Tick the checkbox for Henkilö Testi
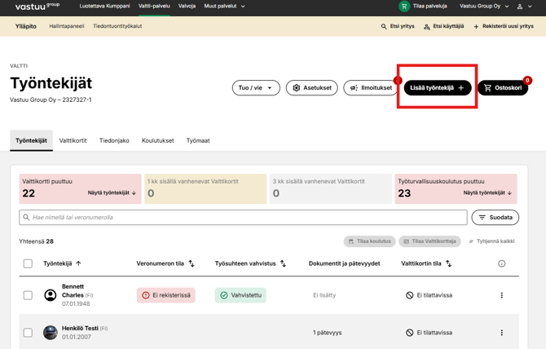Viewport: 546px width, 349px height. [x=28, y=333]
